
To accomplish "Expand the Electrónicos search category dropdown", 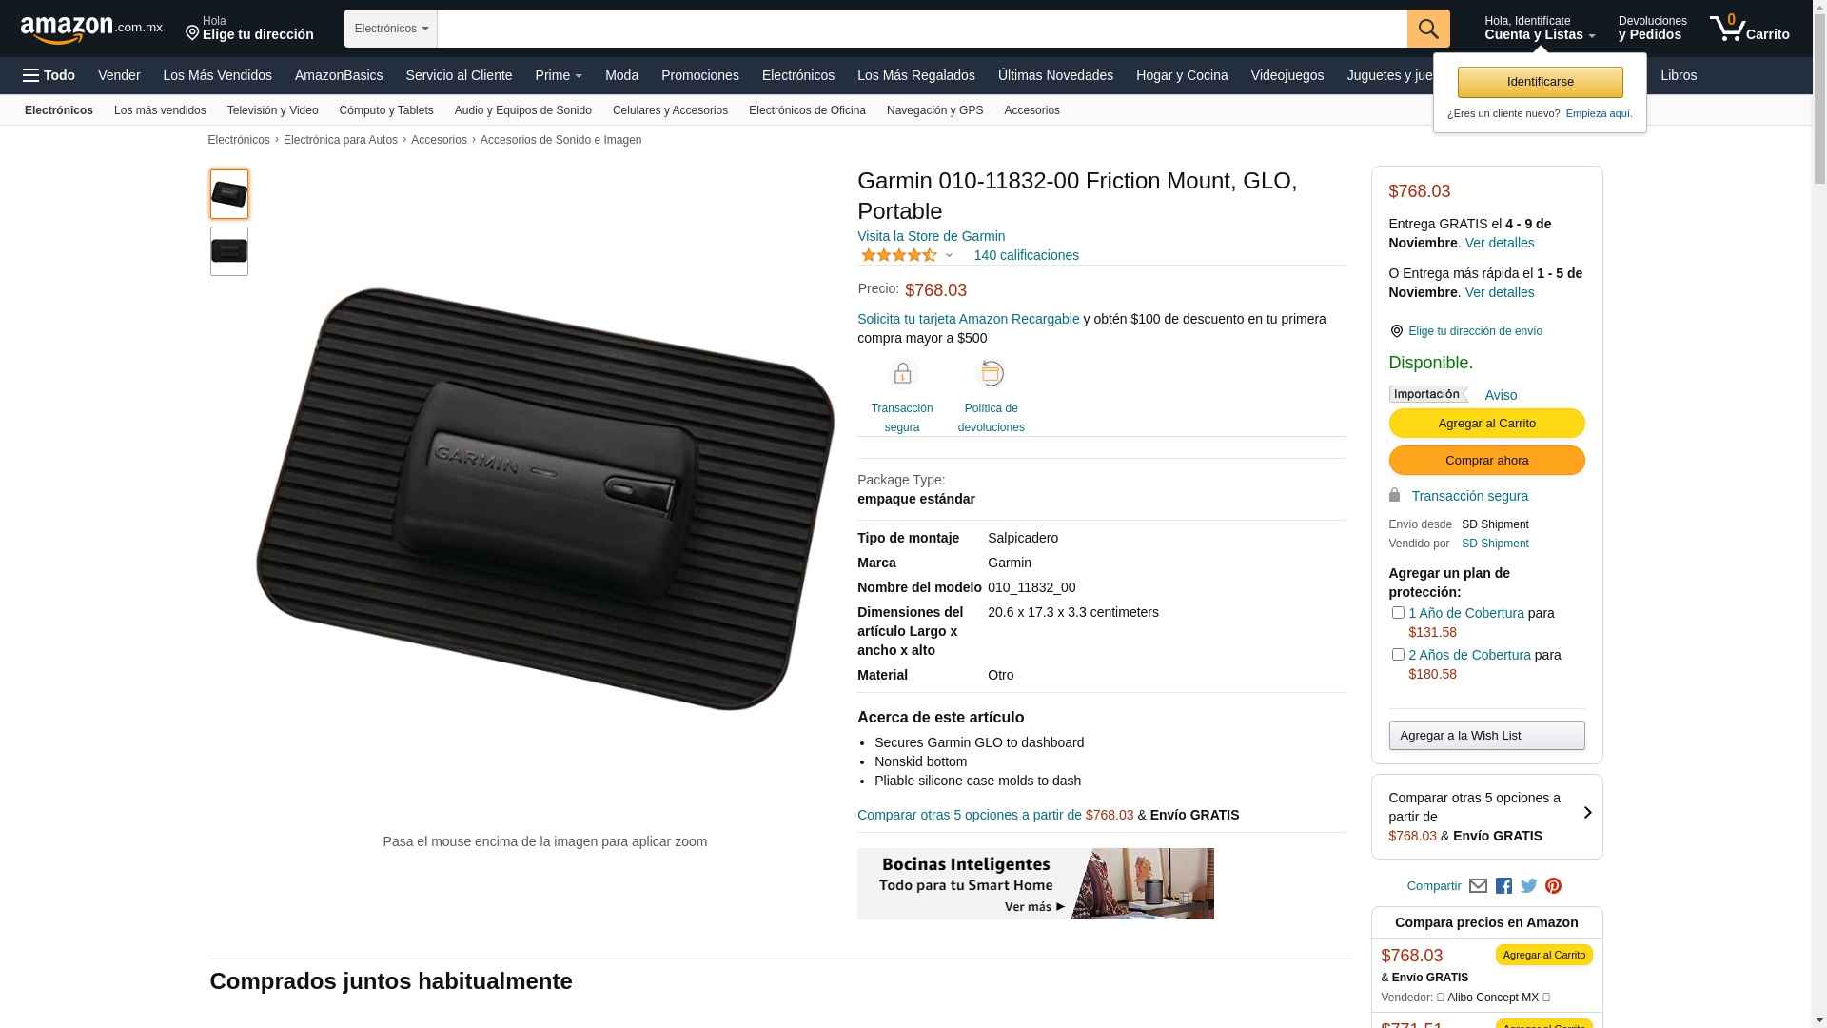I will coord(391,29).
